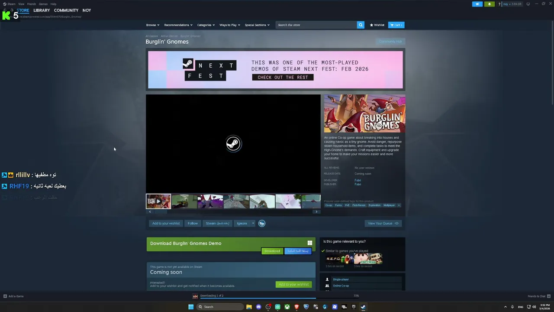The image size is (554, 312).
Task: Open Windows Start menu
Action: coord(191,307)
